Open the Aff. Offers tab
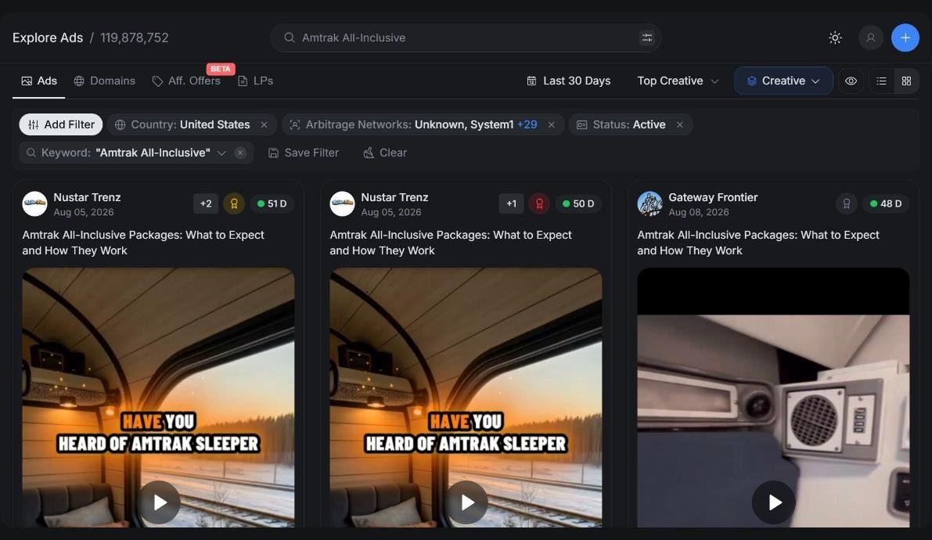 point(187,81)
